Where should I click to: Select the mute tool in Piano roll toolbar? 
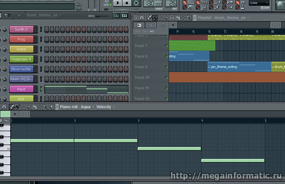pos(28,107)
